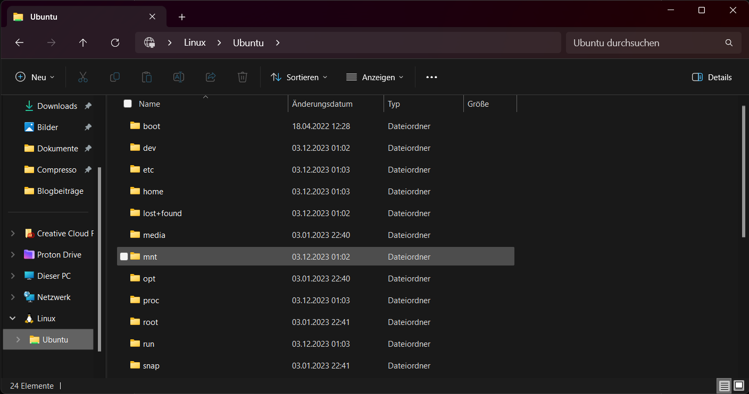Open the Neu dropdown menu

(x=35, y=77)
